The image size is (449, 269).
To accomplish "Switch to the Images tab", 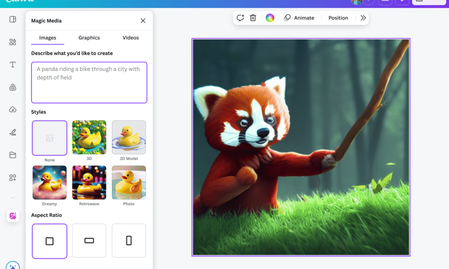I will point(48,38).
